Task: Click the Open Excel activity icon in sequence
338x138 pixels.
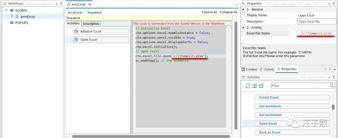Action: pos(77,40)
